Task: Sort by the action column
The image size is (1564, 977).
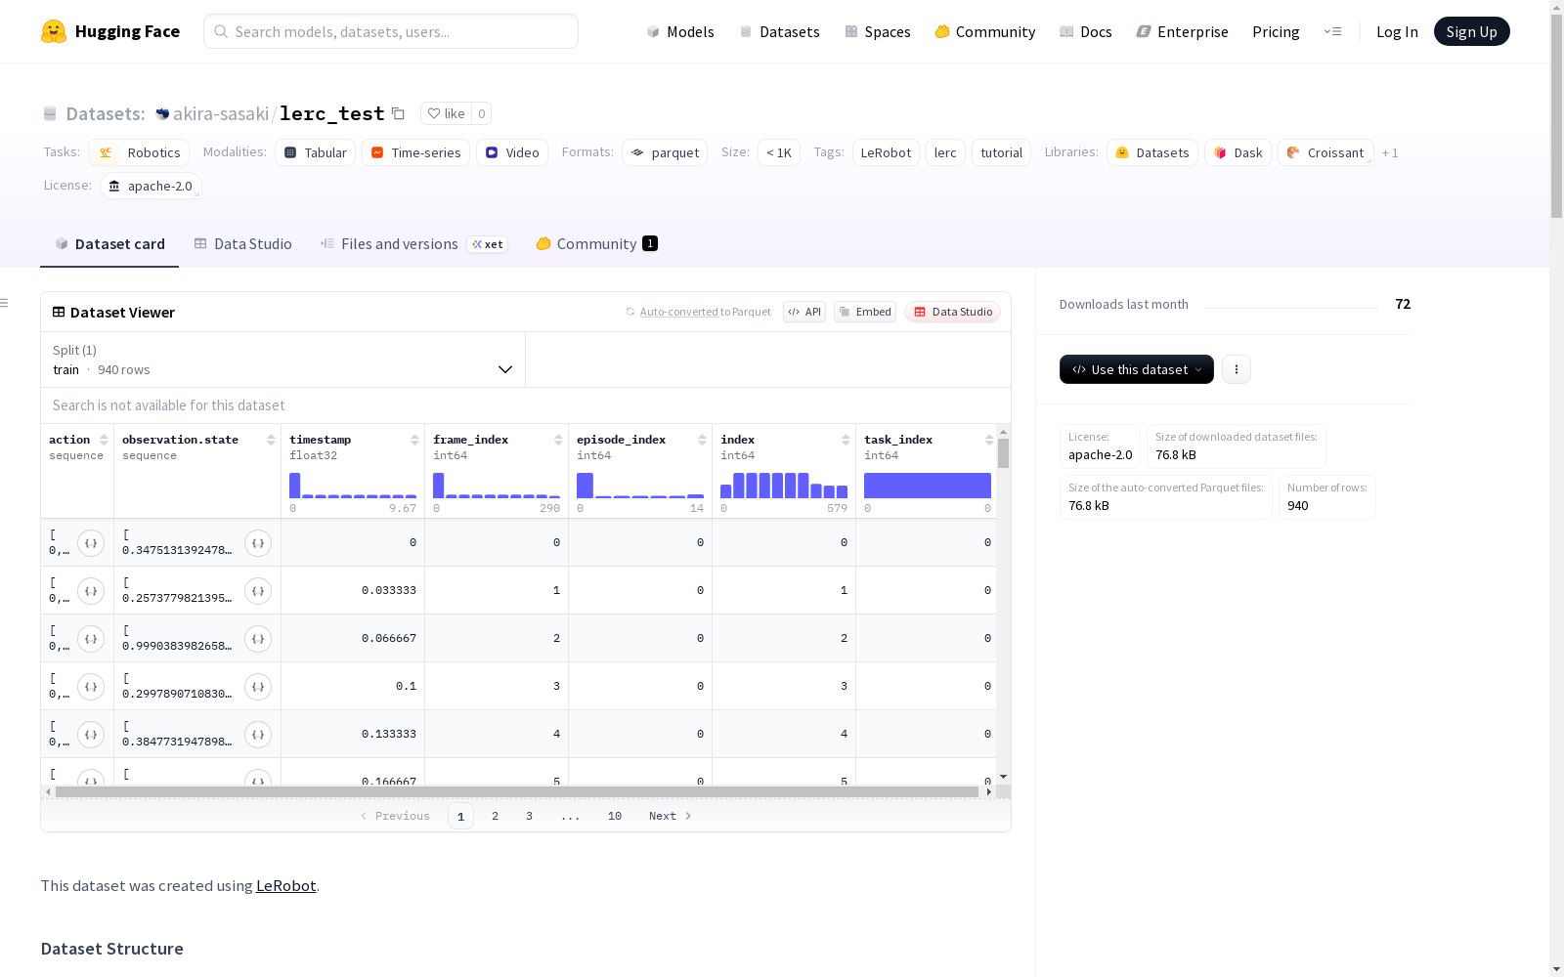Action: click(104, 440)
